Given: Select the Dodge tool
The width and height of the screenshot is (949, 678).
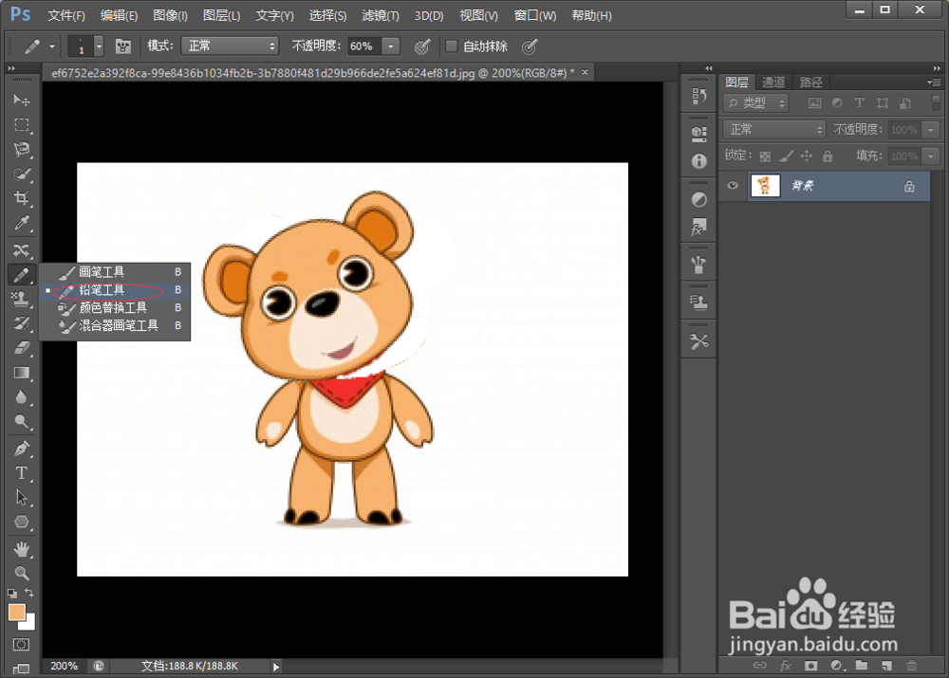Looking at the screenshot, I should pos(22,422).
